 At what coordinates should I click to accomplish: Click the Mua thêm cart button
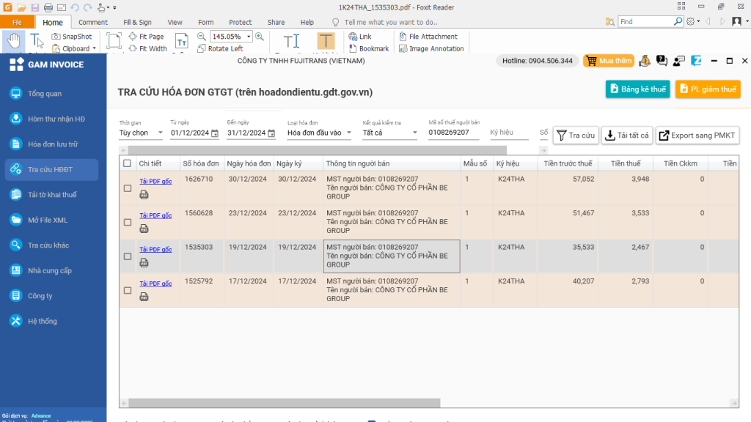click(609, 61)
